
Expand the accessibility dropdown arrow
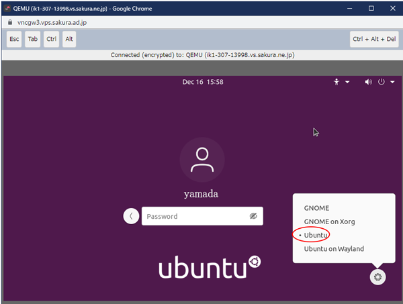(347, 82)
